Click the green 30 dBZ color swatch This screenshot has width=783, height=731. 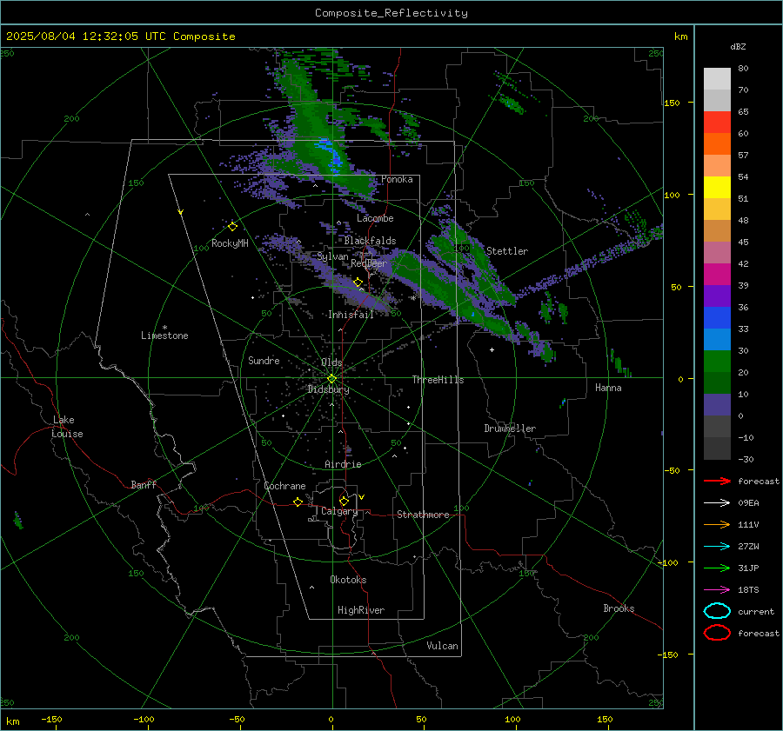point(717,362)
